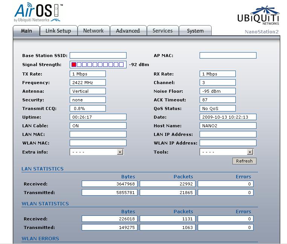287x244 pixels.
Task: Select the AP MAC field
Action: 228,56
